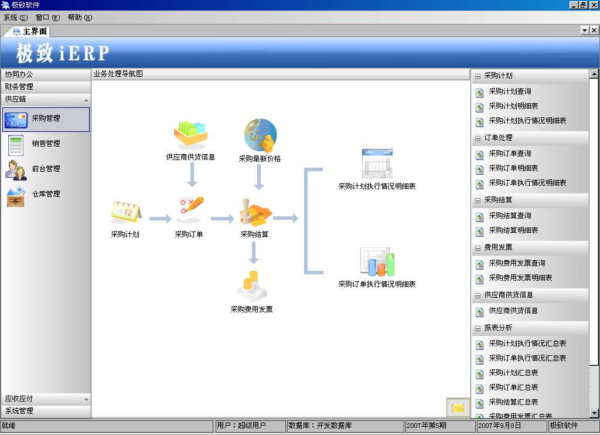This screenshot has height=435, width=600.
Task: Click right panel scrollbar down arrow
Action: [594, 413]
